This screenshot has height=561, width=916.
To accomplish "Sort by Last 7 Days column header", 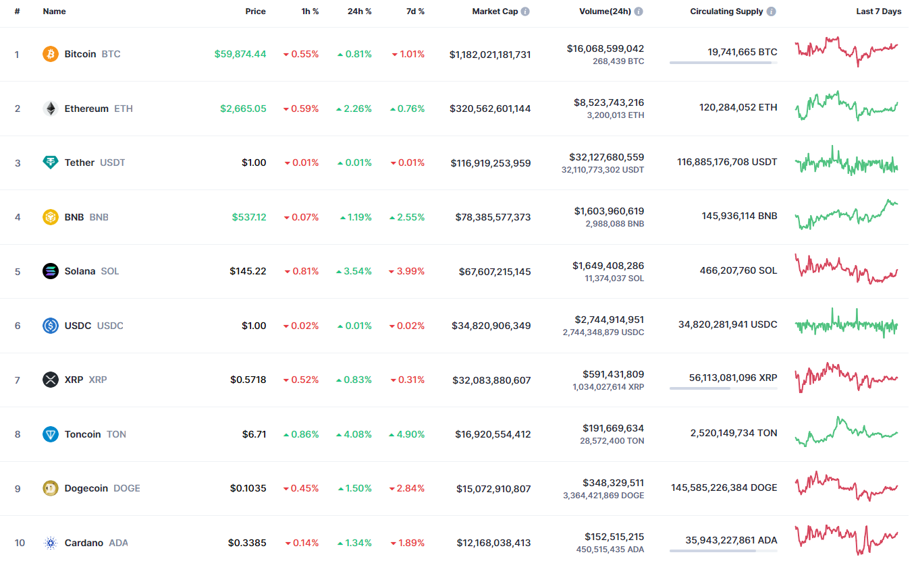I will (x=879, y=11).
